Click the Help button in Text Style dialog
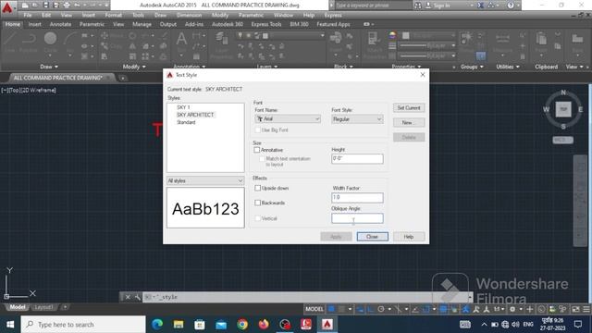Image resolution: width=592 pixels, height=333 pixels. (x=409, y=237)
